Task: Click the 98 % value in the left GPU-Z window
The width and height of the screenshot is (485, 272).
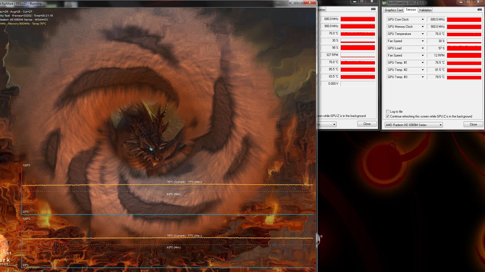Action: click(x=330, y=48)
